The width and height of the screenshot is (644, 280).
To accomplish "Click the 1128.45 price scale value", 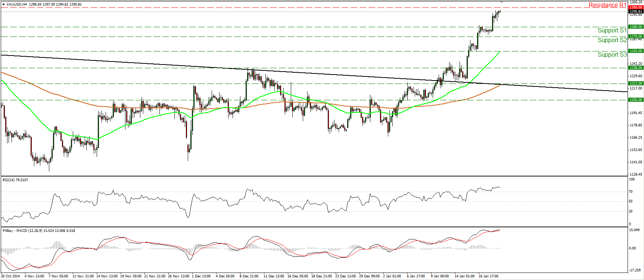I will tap(636, 174).
